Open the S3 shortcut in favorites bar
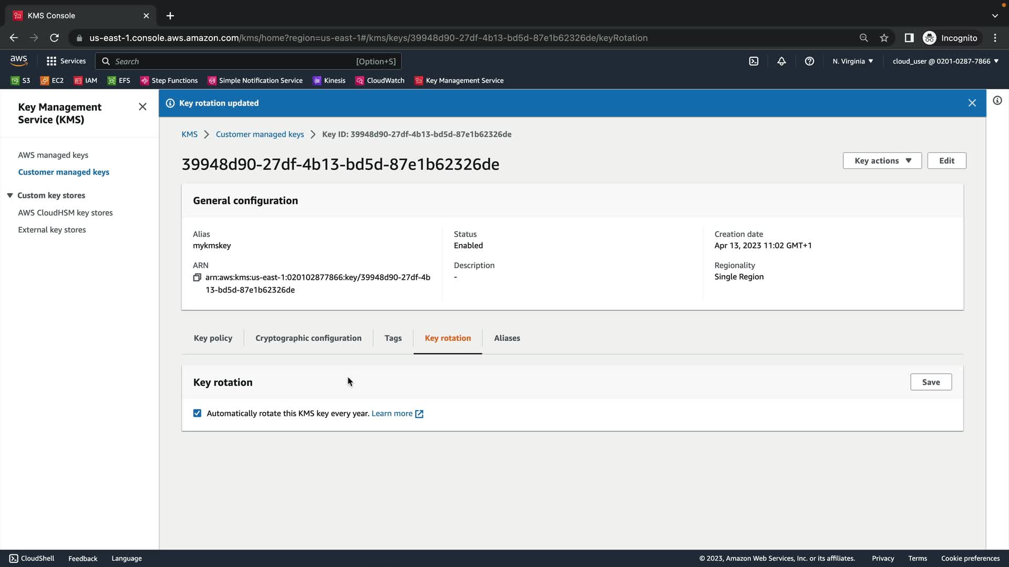 (20, 80)
